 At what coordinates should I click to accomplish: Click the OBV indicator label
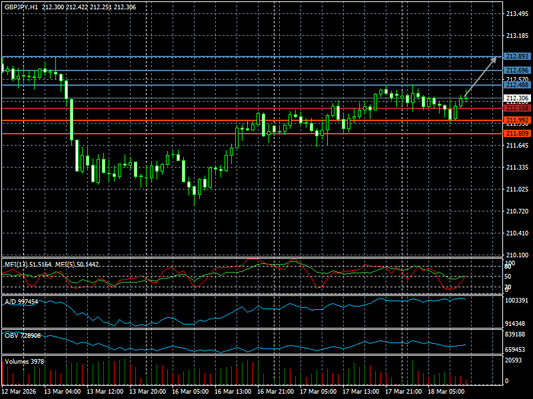coord(22,335)
